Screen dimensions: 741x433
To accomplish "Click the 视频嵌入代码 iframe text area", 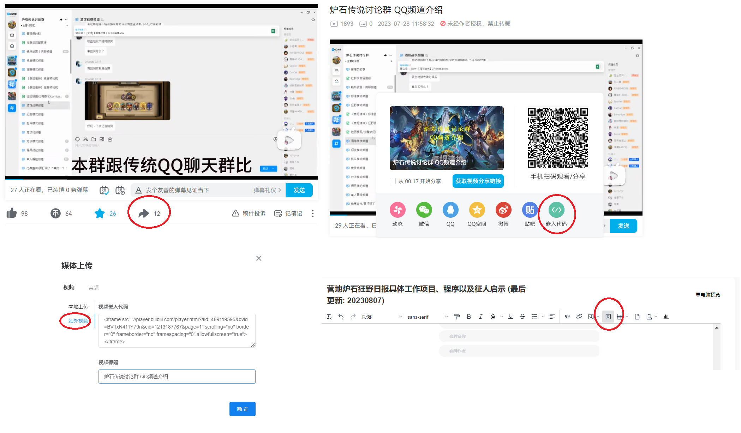I will tap(177, 331).
